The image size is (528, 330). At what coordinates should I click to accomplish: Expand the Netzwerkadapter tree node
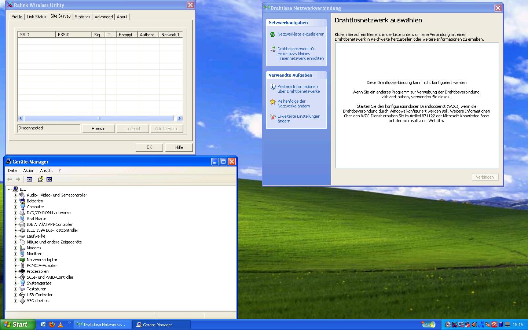(15, 260)
